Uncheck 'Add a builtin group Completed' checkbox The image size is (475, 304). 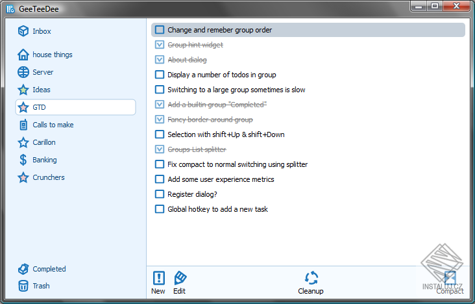click(x=160, y=105)
